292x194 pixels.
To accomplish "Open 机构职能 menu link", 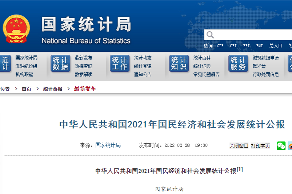I will pos(24,74).
